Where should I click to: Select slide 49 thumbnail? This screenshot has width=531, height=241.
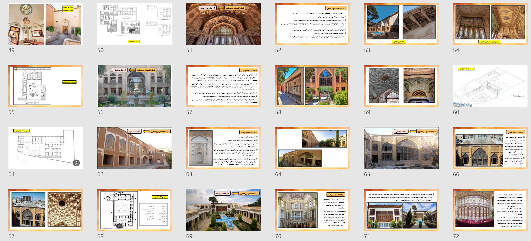[46, 24]
